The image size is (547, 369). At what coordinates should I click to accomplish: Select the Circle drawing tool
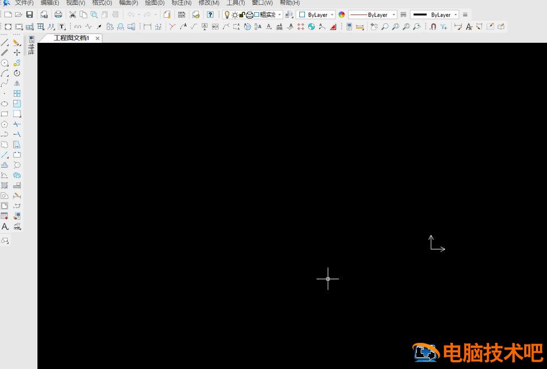click(4, 63)
